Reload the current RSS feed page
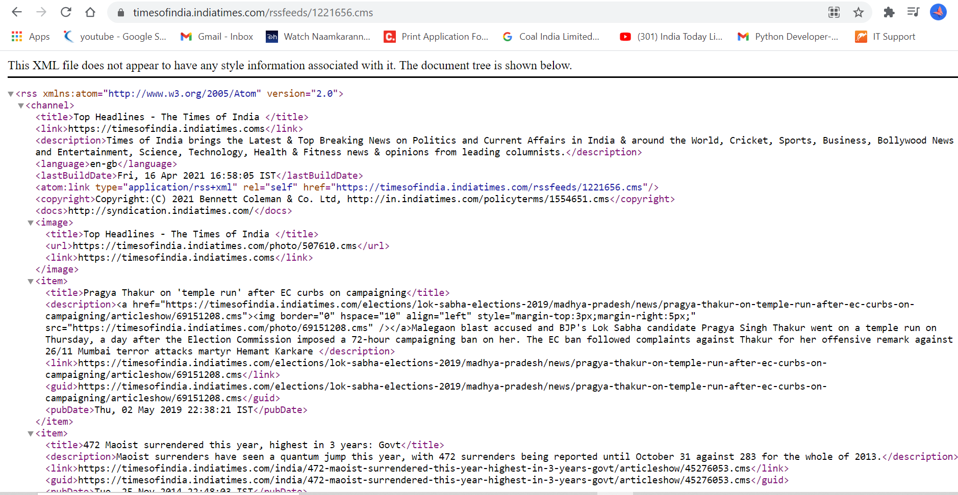958x495 pixels. [66, 12]
